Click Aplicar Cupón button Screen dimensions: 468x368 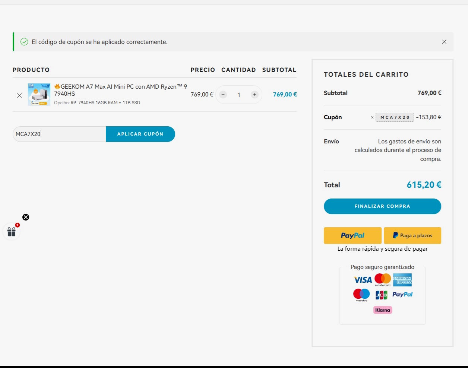pyautogui.click(x=140, y=134)
